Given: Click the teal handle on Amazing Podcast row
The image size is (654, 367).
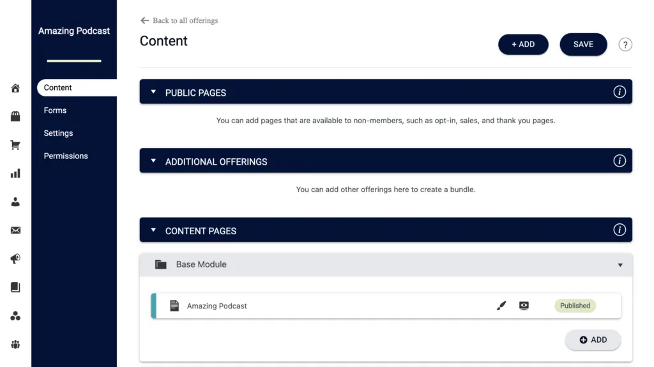Looking at the screenshot, I should 153,306.
